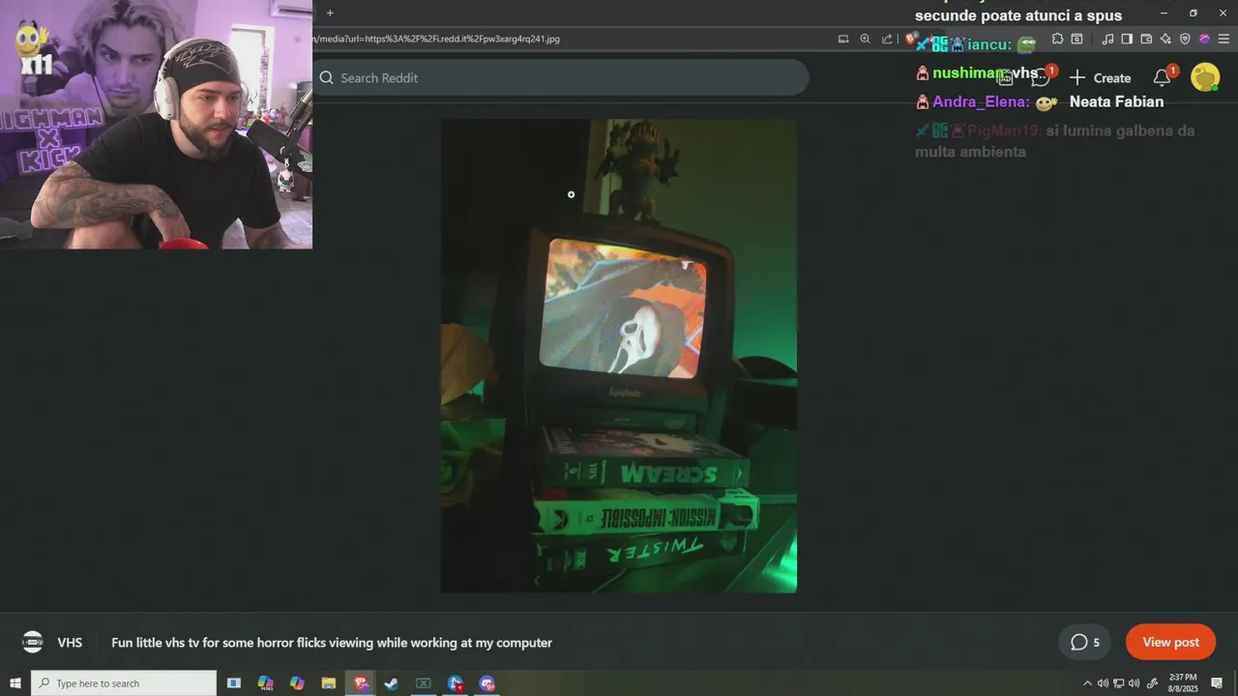Click the zoom magnifier icon in address bar
The image size is (1238, 696).
pos(865,39)
